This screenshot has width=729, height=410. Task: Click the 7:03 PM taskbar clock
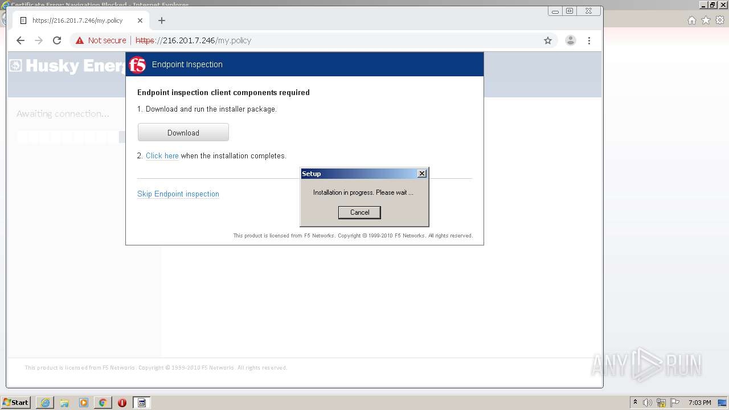coord(700,403)
